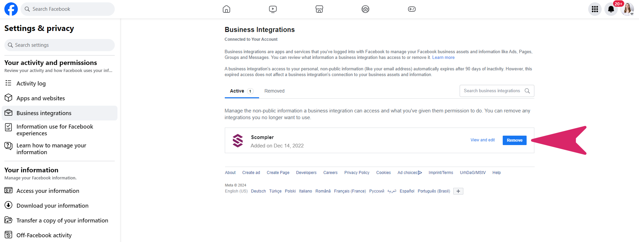Image resolution: width=639 pixels, height=242 pixels.
Task: Open the profile picture account menu
Action: [x=627, y=9]
